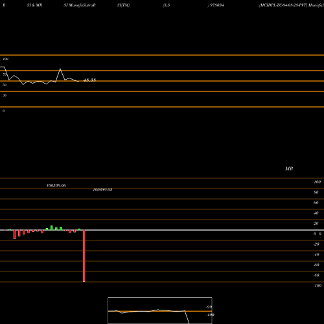The image size is (324, 324).
Task: Click the tallest green histogram bar
Action: (52, 228)
